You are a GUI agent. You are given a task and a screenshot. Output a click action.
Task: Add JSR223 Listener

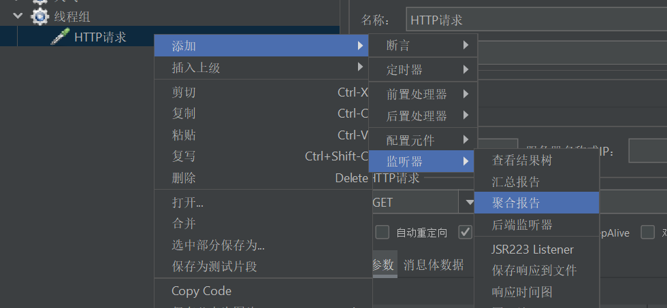537,249
